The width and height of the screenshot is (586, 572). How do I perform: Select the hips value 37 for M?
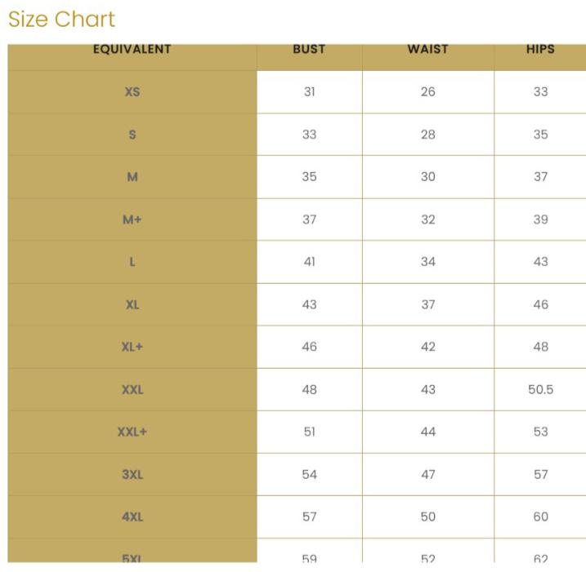click(540, 177)
